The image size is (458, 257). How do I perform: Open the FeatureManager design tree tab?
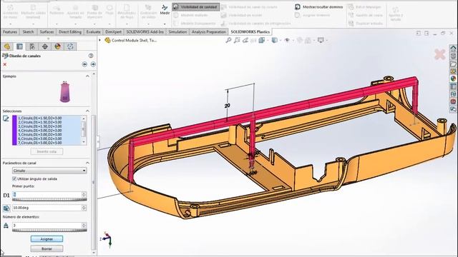click(x=7, y=46)
